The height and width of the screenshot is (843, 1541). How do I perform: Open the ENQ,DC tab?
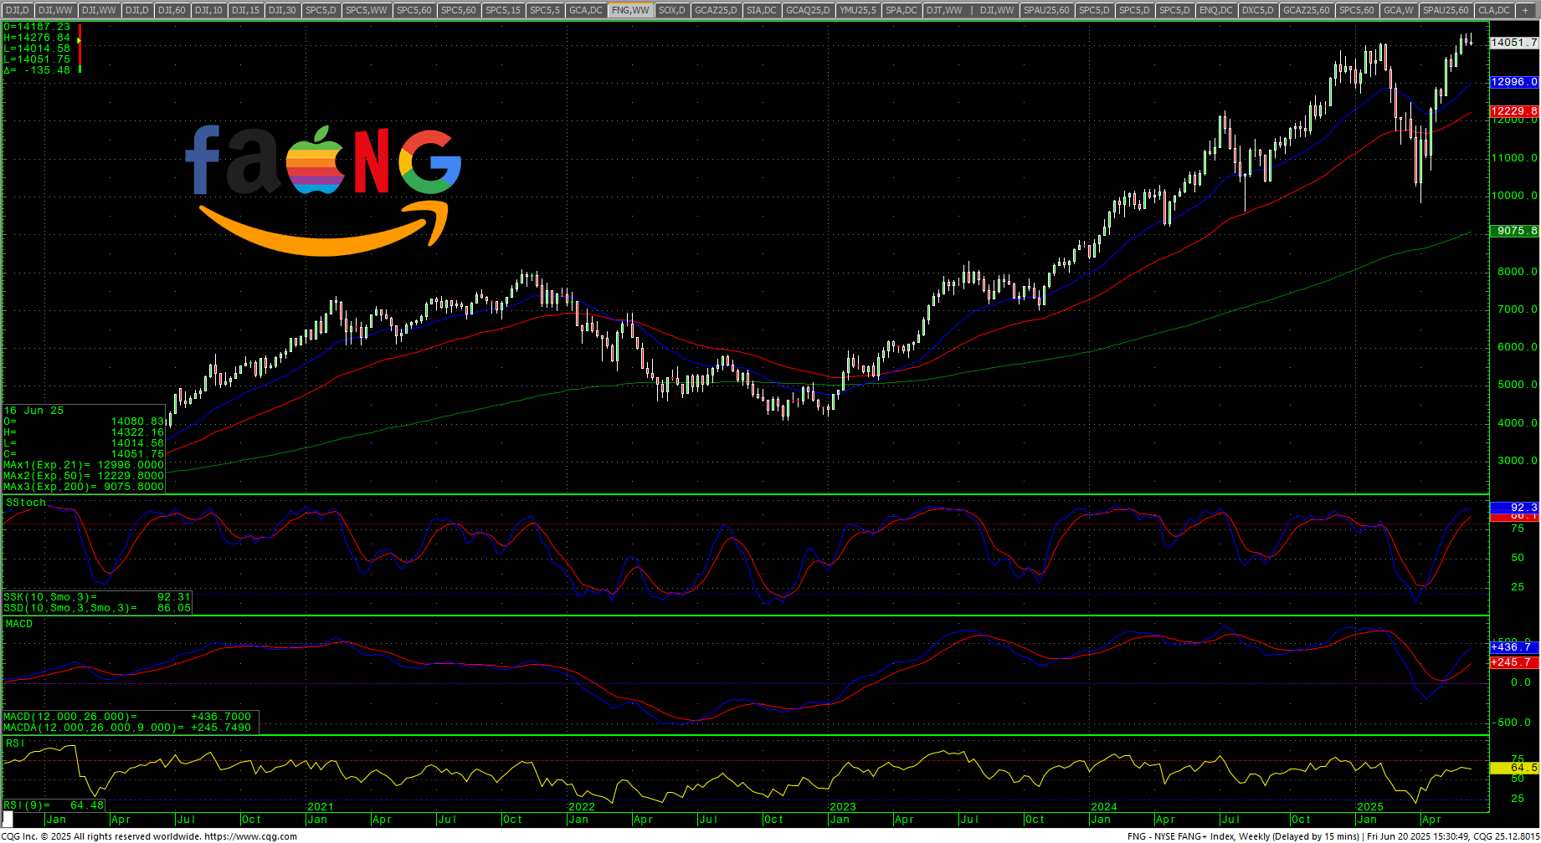click(1215, 10)
